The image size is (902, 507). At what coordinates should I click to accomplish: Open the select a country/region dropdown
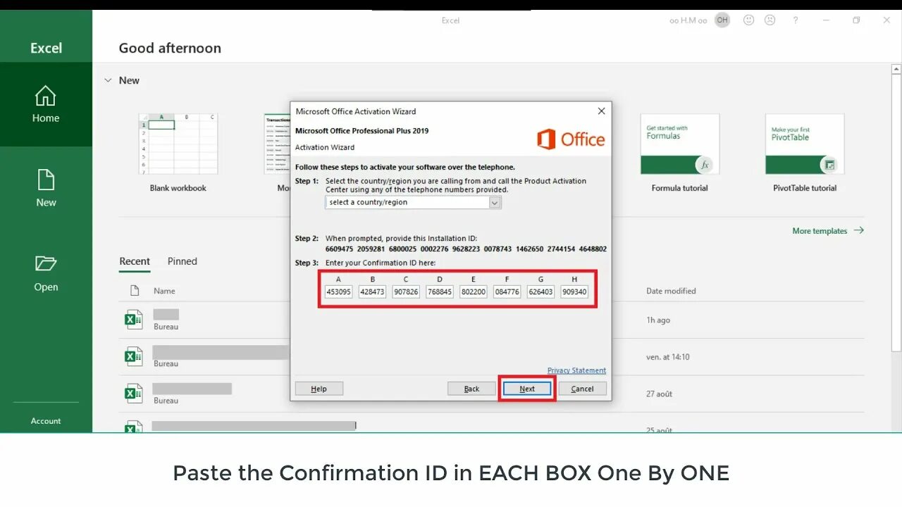tap(413, 202)
